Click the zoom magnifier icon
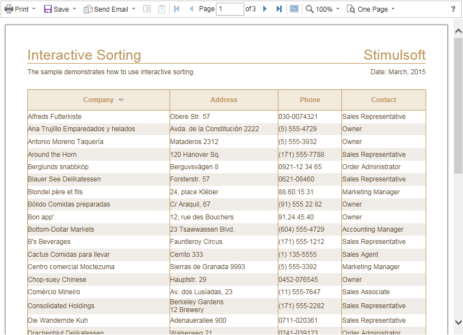Viewport: 463px width, 335px height. [310, 9]
